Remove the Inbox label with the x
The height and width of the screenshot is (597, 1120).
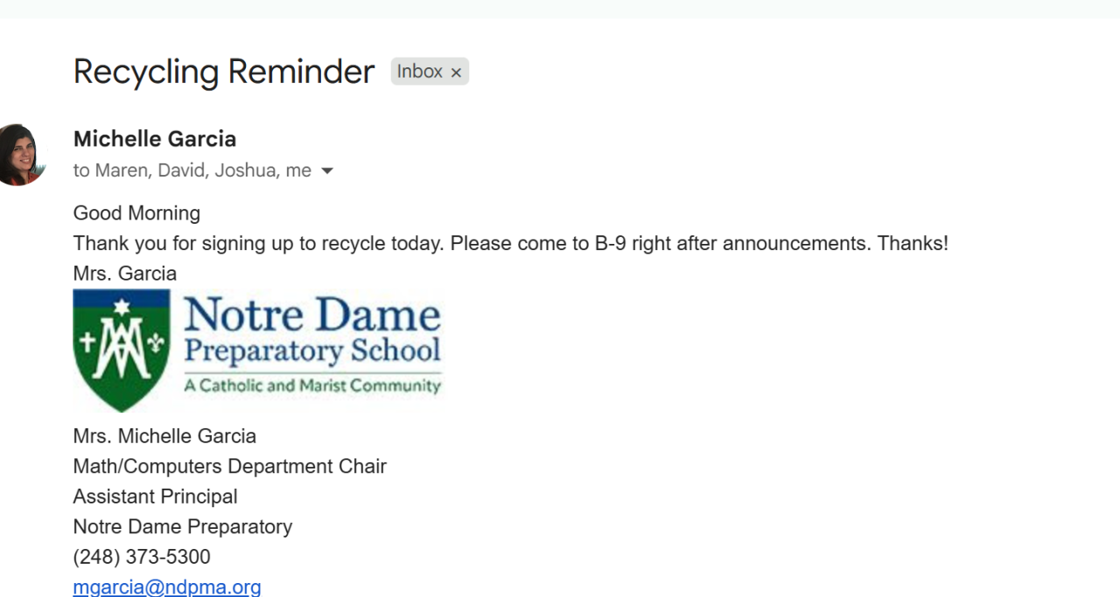[456, 73]
